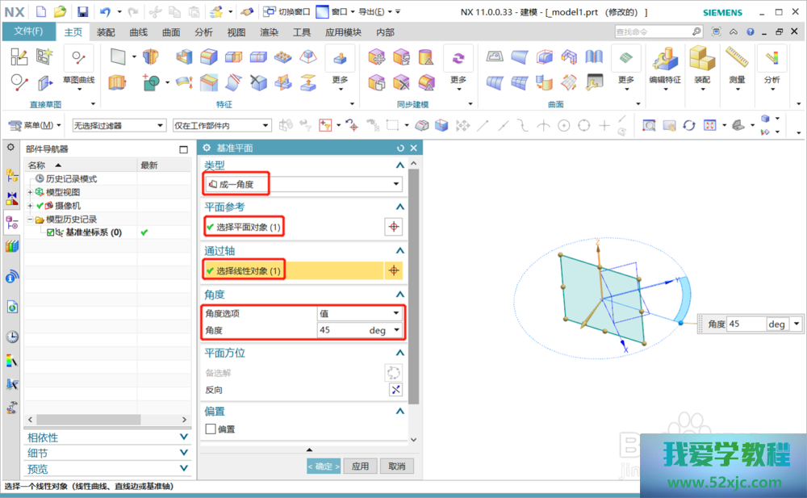Click the Assembly (装配) boxes icon
Image resolution: width=807 pixels, height=498 pixels.
coord(702,59)
